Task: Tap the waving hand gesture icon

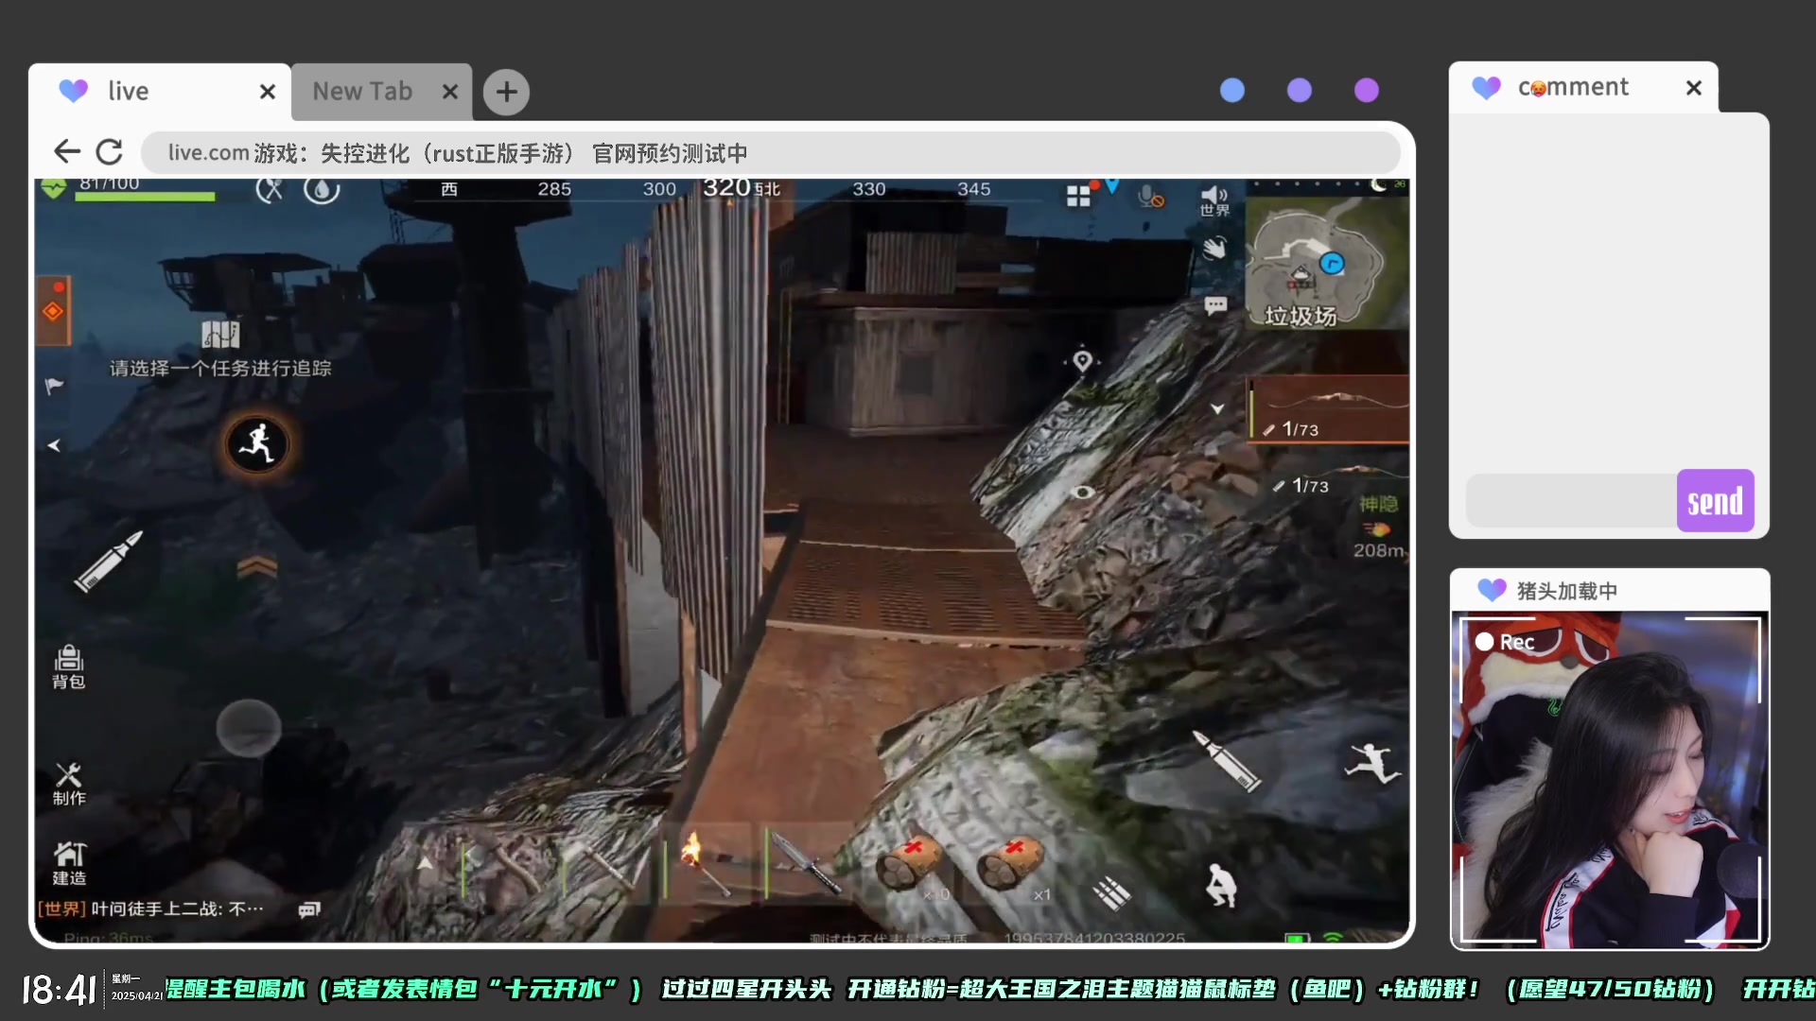Action: coord(1214,249)
